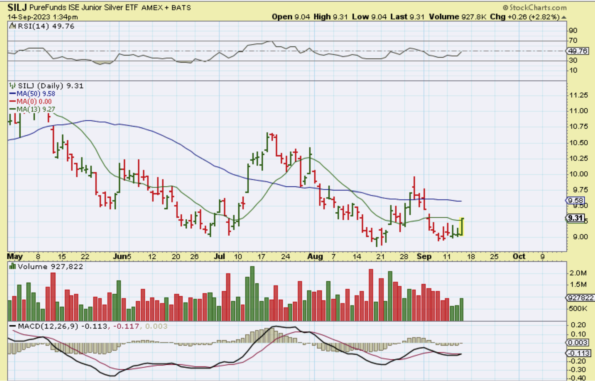Click the blue MA(50) line swatch

12,94
